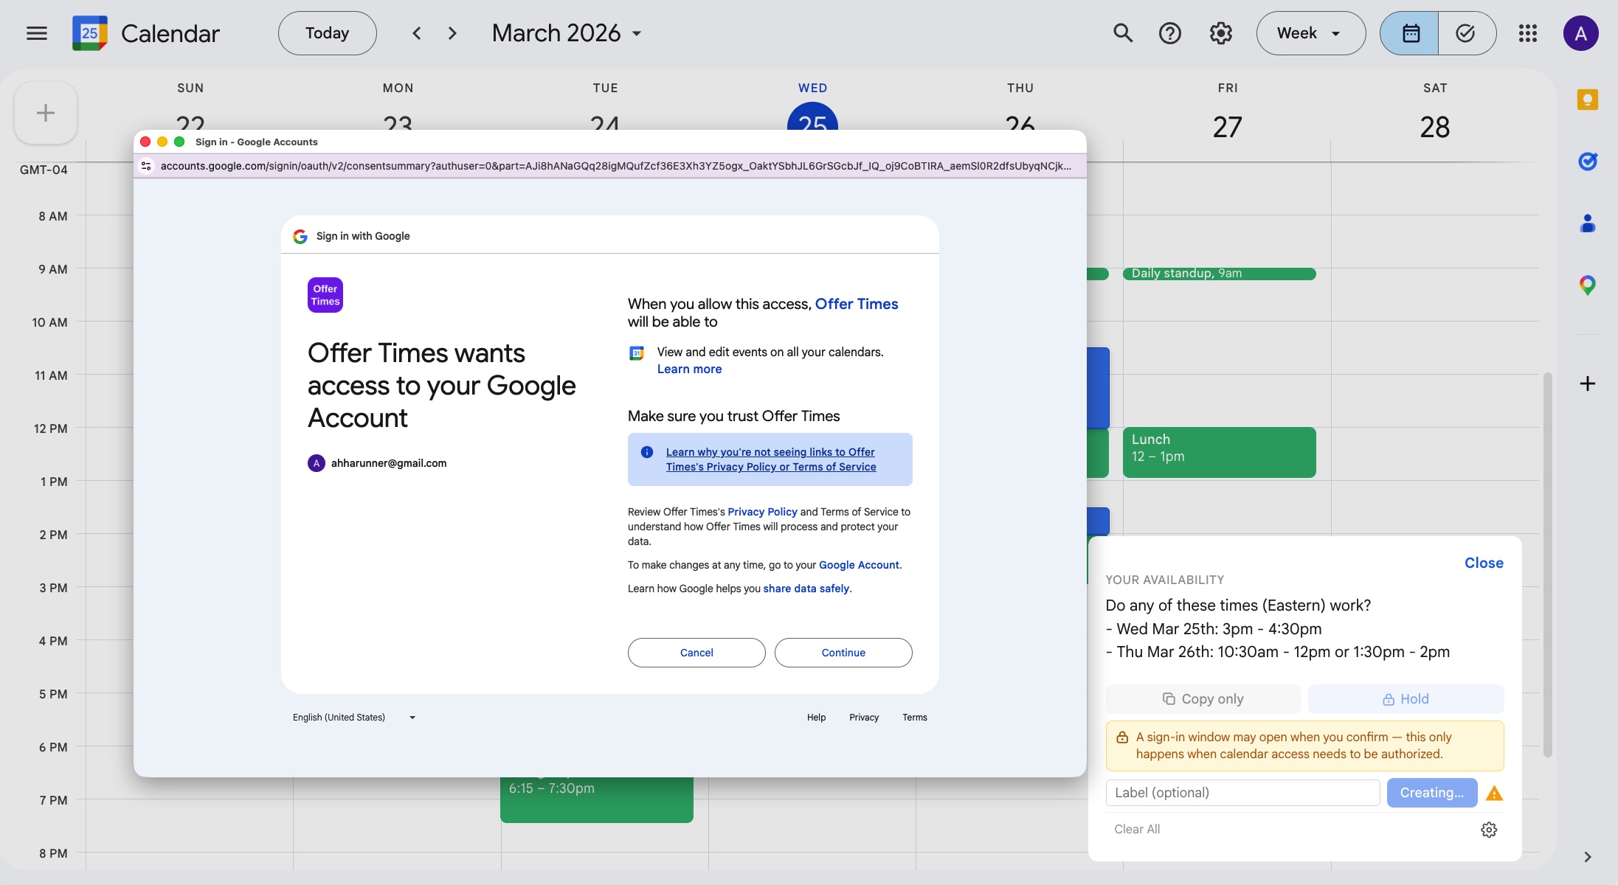
Task: Open link about missing Privacy Policy links
Action: [771, 459]
